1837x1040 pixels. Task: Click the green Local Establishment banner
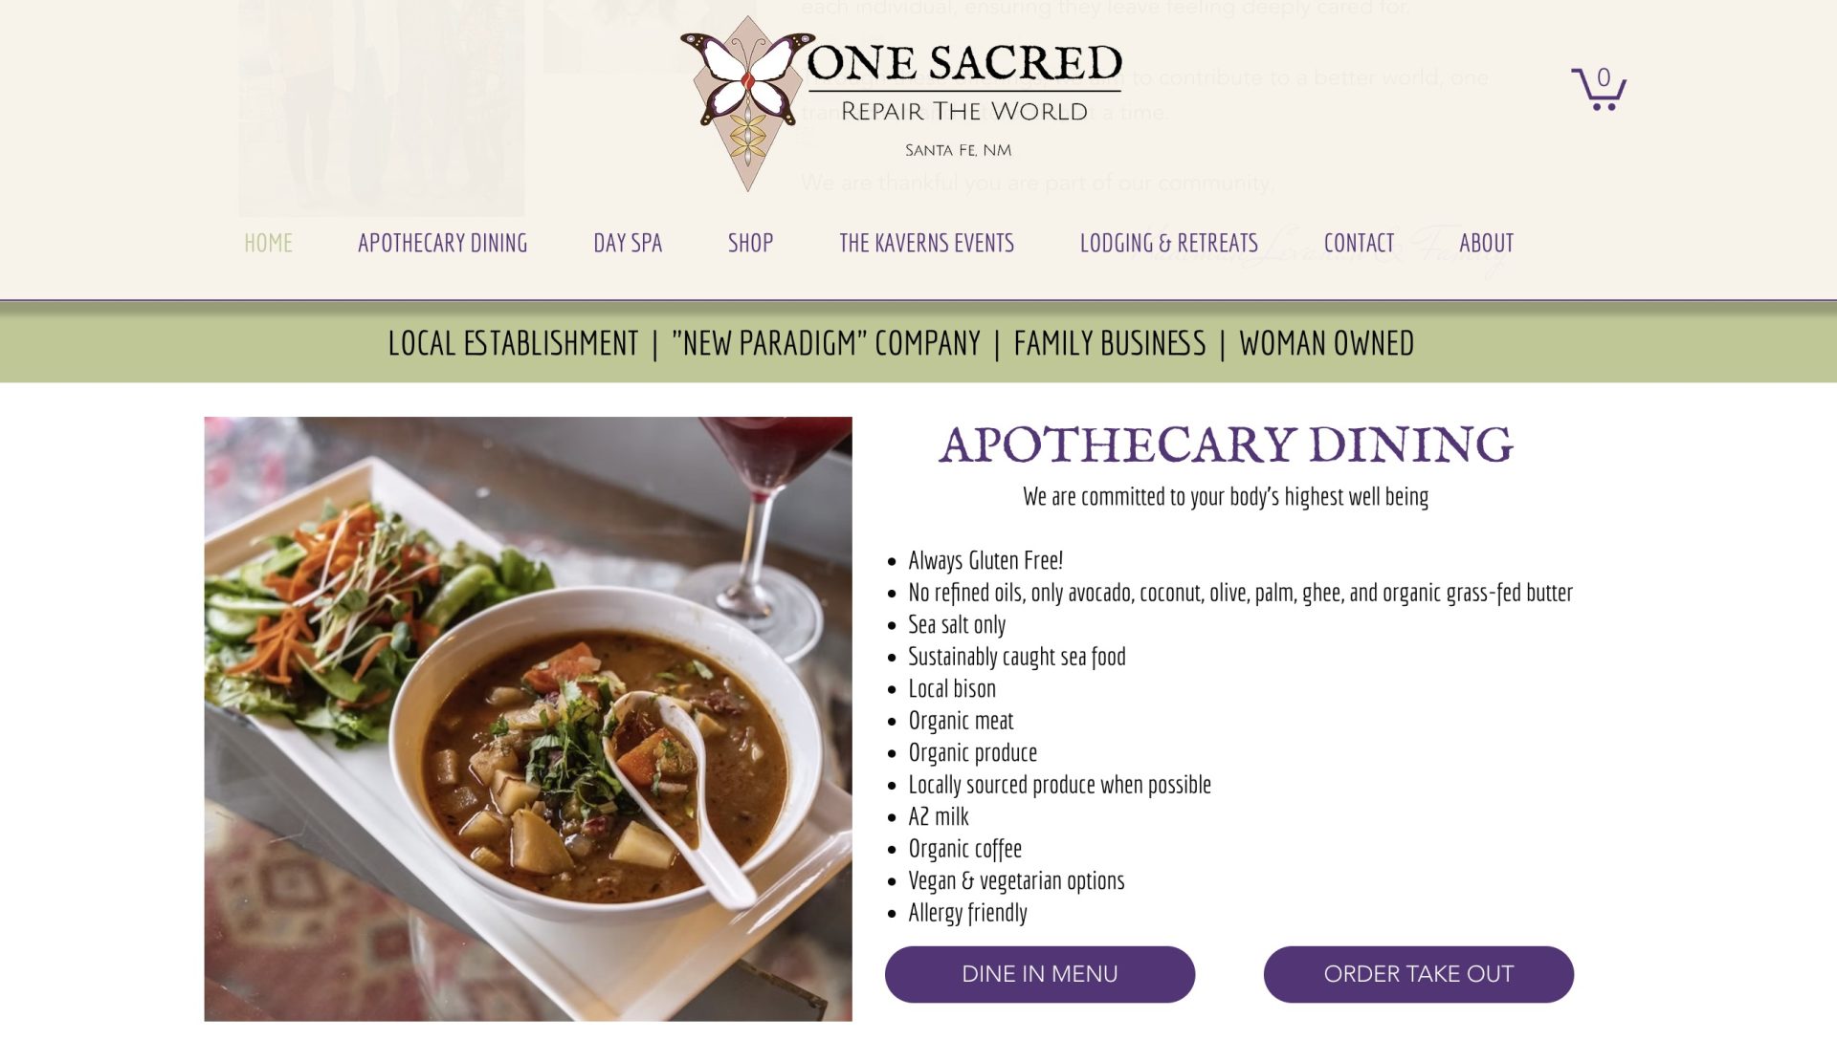point(918,343)
